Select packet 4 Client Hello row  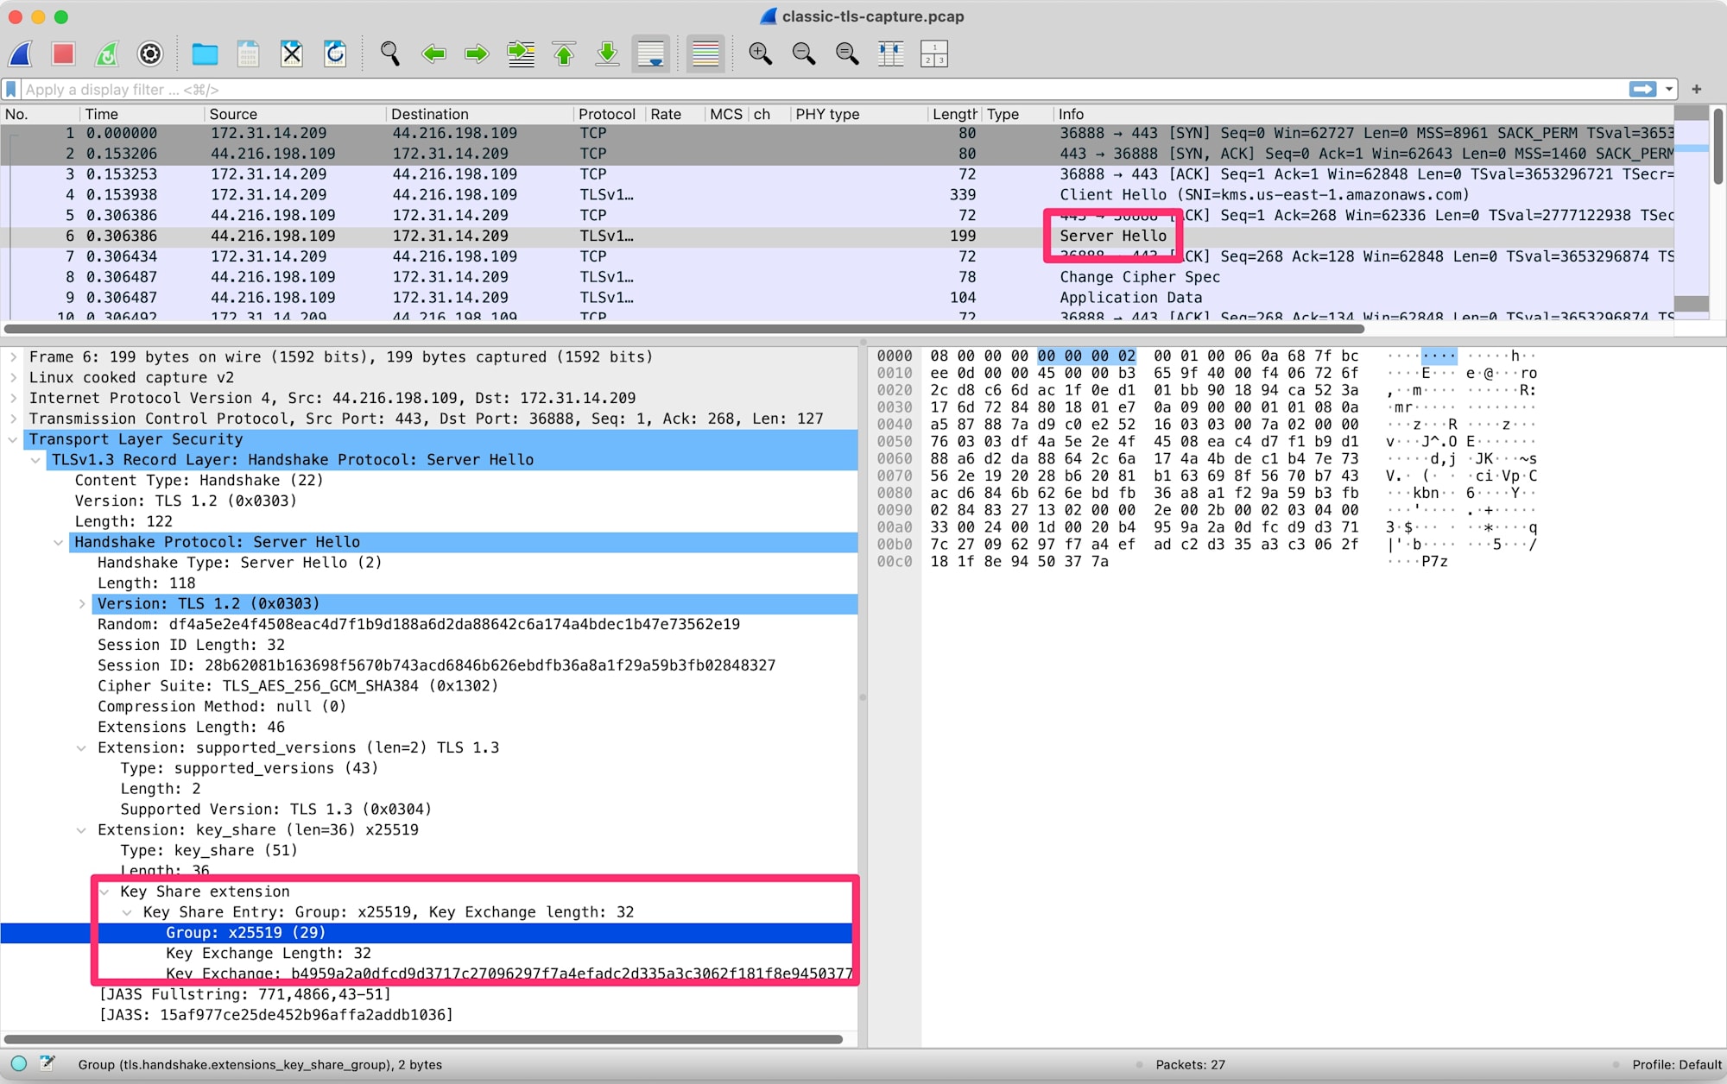click(x=838, y=195)
